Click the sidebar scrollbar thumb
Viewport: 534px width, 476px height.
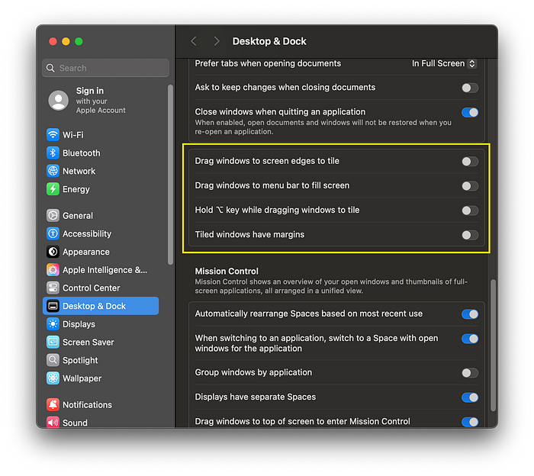point(170,175)
